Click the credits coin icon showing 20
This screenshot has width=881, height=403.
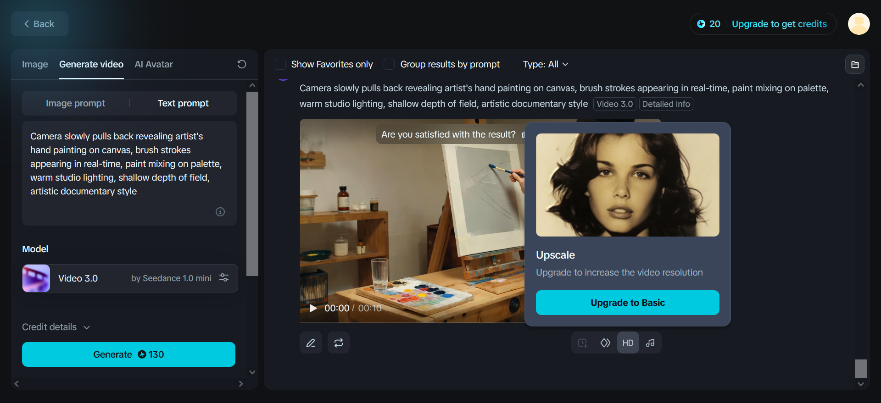tap(701, 24)
